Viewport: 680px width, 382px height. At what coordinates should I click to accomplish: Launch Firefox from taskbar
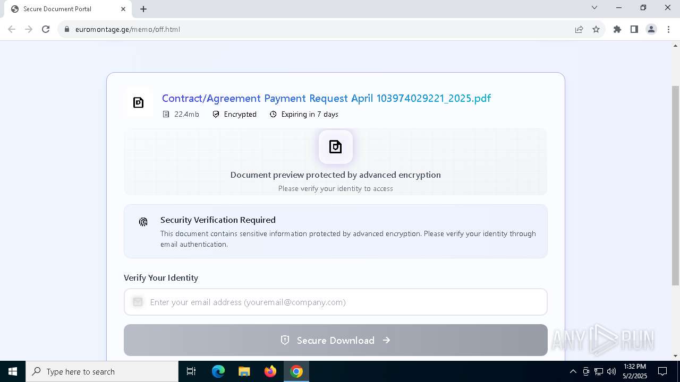tap(270, 371)
